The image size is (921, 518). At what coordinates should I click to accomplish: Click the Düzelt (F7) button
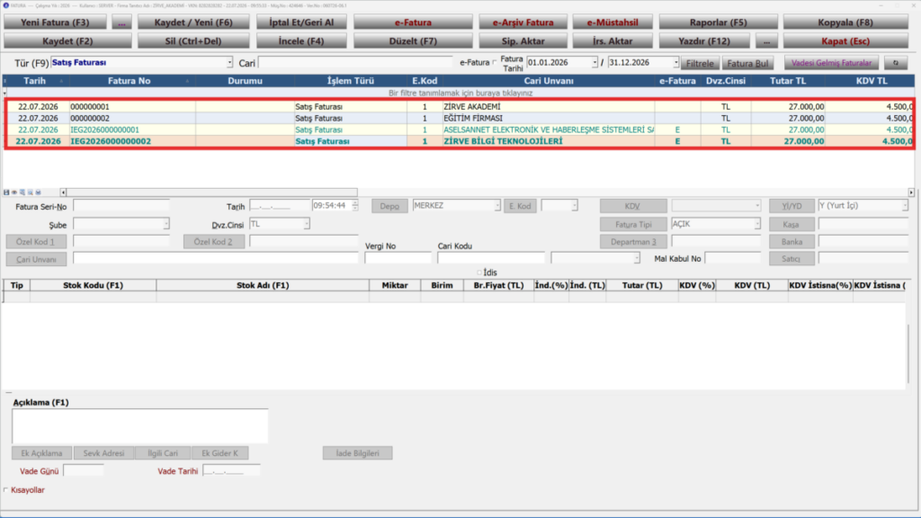[x=413, y=41]
